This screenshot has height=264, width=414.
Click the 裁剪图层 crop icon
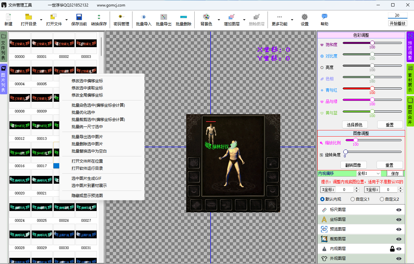[324, 239]
